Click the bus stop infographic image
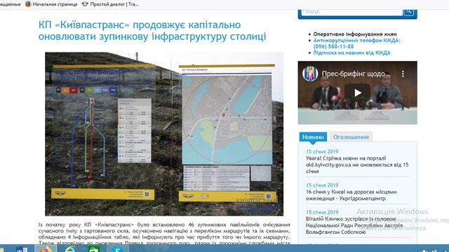Viewport: 449px width, 252px height. pos(164,134)
